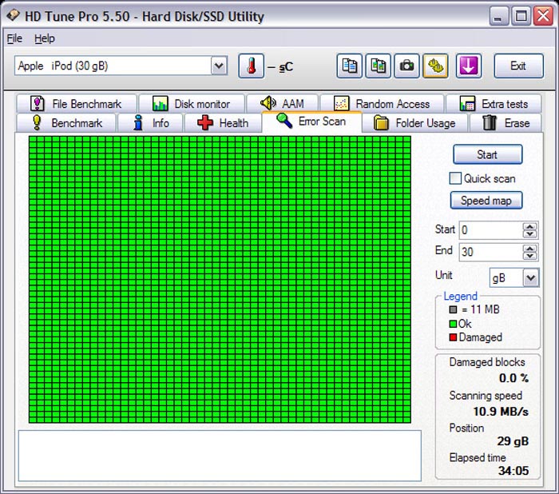Enable the Quick scan checkbox

(x=456, y=178)
